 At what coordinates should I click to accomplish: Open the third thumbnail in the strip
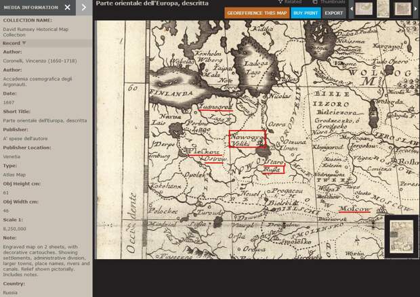tap(403, 9)
